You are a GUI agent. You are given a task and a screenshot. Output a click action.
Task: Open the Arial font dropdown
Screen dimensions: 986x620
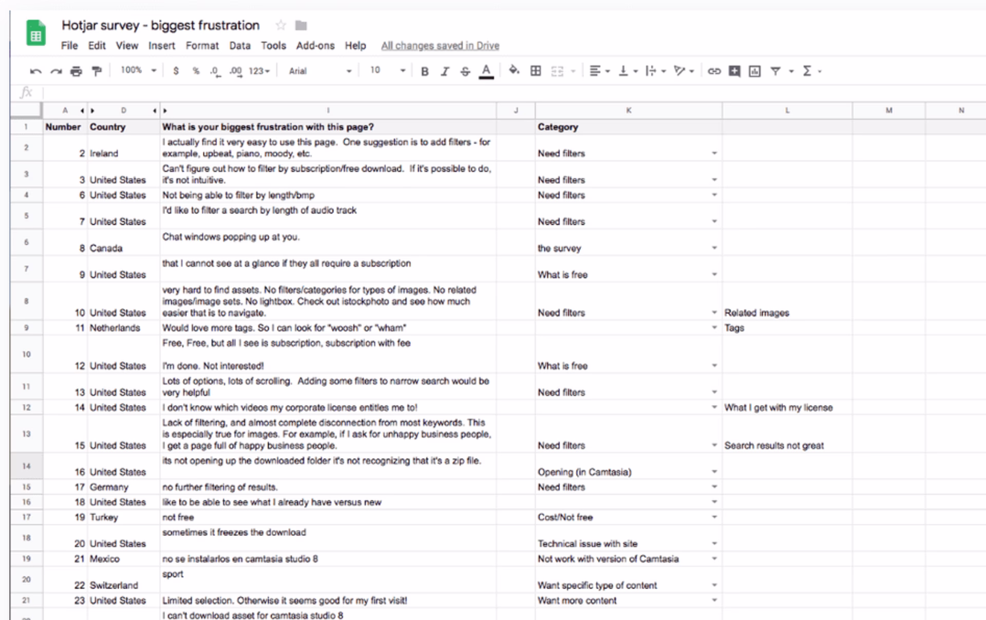pyautogui.click(x=319, y=71)
